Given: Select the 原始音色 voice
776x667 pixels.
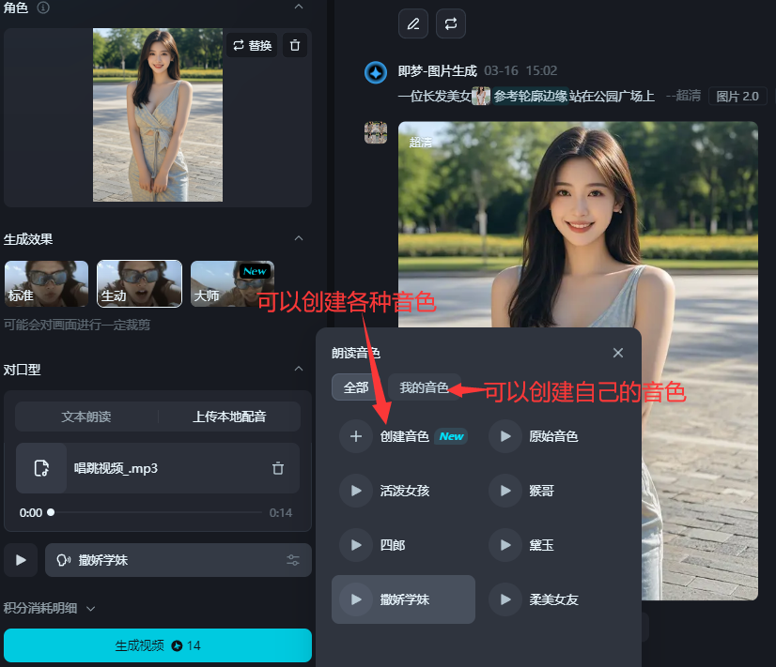Looking at the screenshot, I should (553, 436).
